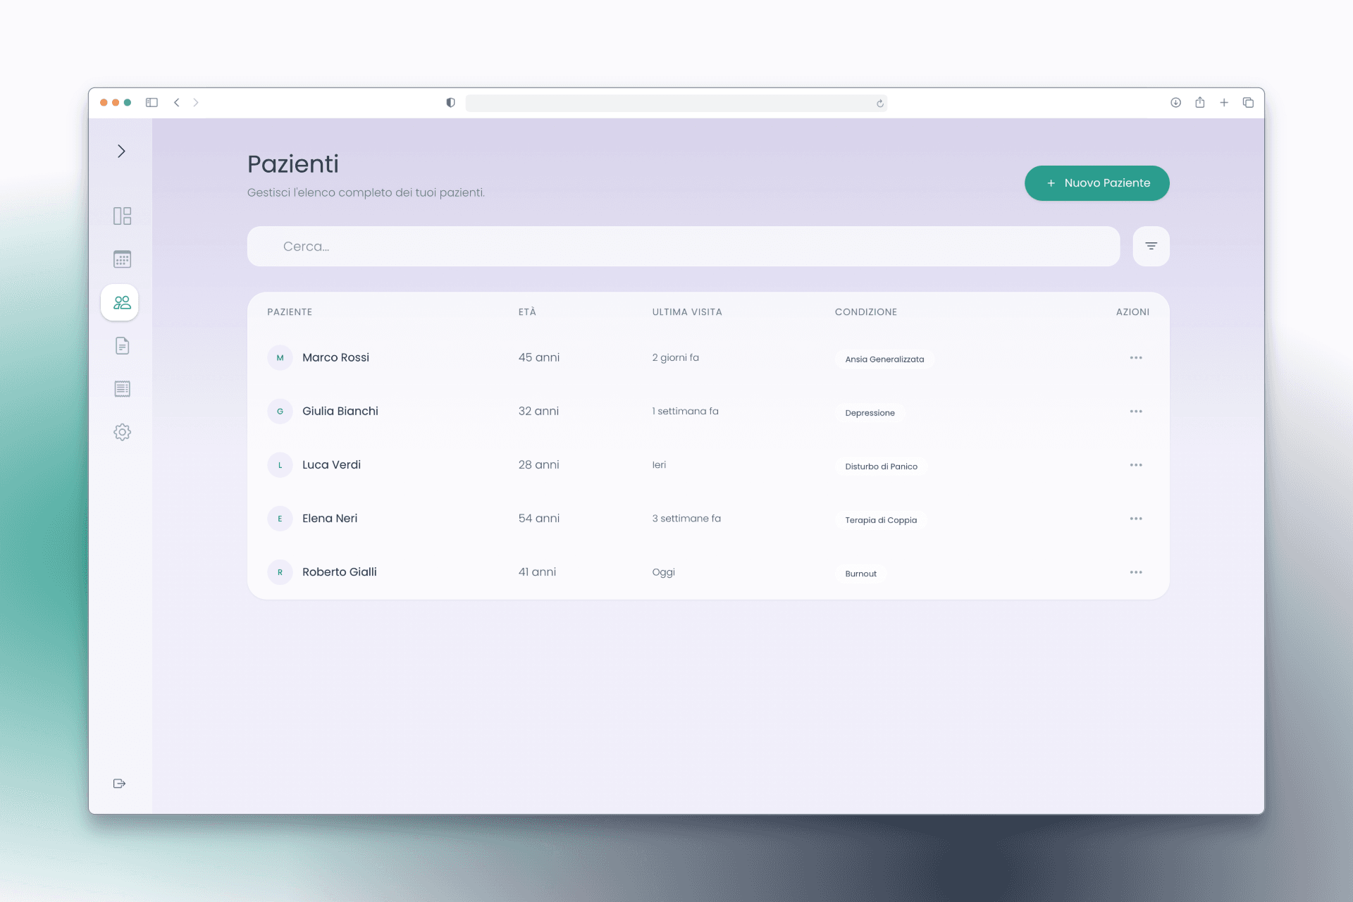Click the Nuovo Paziente button

[x=1097, y=183]
